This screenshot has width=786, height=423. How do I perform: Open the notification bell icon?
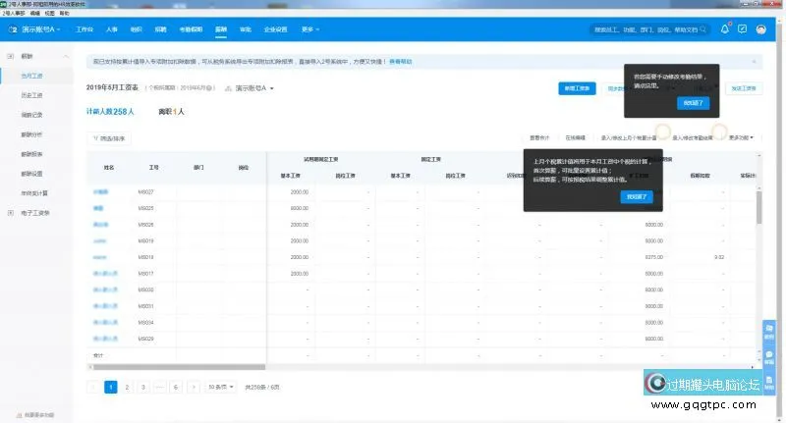pos(725,29)
